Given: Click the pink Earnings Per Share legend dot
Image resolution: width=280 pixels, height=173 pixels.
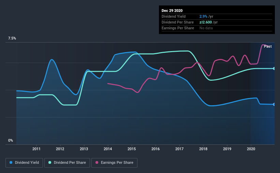Looking at the screenshot, I should pos(97,162).
